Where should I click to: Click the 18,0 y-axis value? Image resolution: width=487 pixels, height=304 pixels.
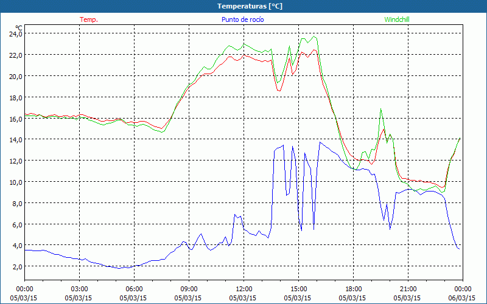[x=16, y=97]
